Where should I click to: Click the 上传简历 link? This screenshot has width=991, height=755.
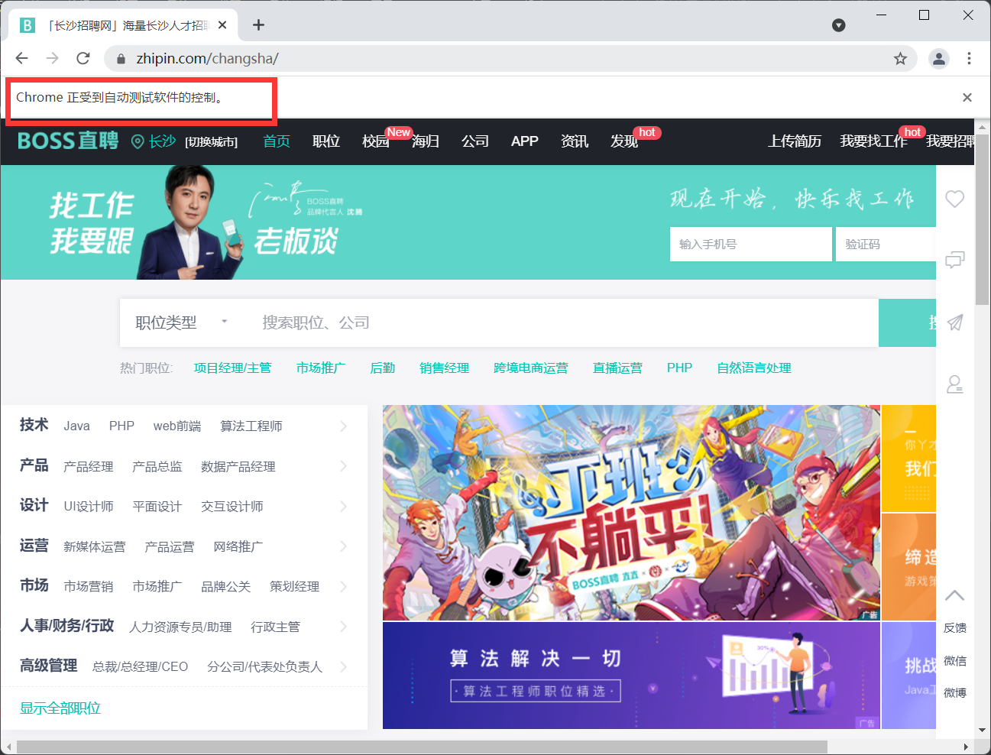click(x=794, y=141)
